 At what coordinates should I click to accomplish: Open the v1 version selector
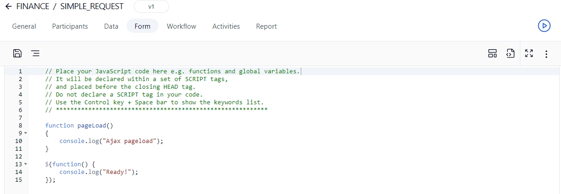[x=151, y=7]
